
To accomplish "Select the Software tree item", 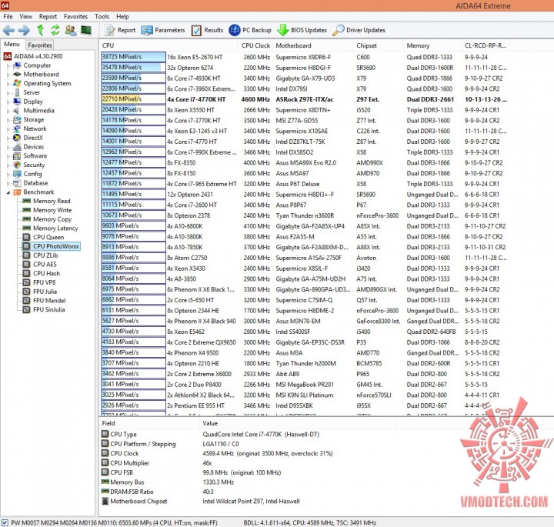I will (x=30, y=155).
